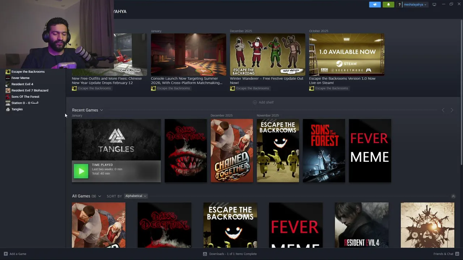Open Dark Deception cover in Recent Games

point(186,151)
